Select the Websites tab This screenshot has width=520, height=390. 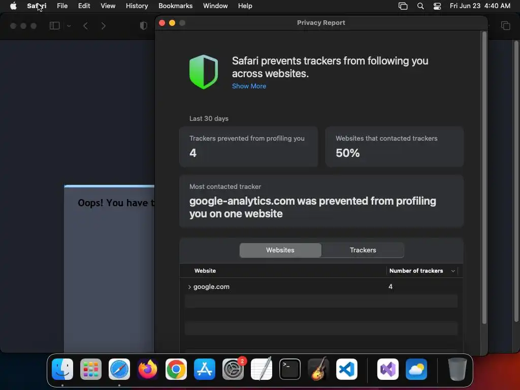click(x=280, y=250)
